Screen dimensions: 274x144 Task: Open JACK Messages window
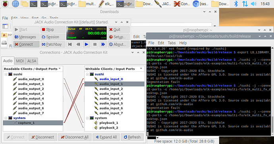[x=26, y=37]
